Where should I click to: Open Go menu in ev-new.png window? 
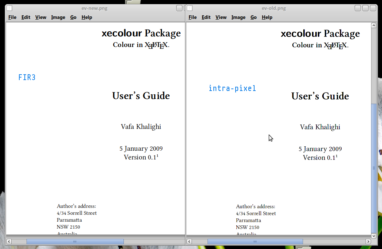(x=73, y=17)
